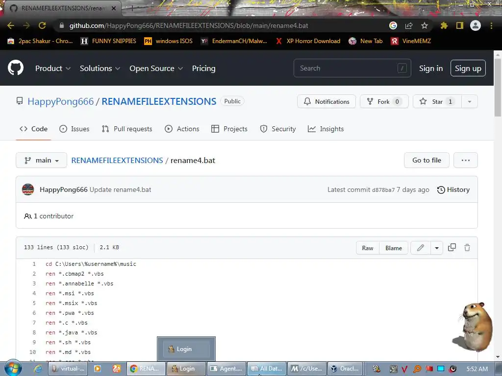Open the file's three-dot options menu
This screenshot has height=376, width=502.
click(466, 160)
